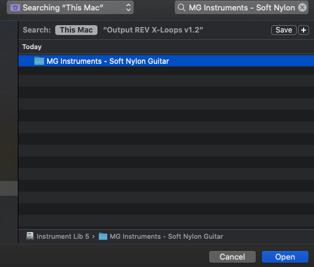Viewport: 314px width, 267px height.
Task: Click the Today section header
Action: coord(32,47)
